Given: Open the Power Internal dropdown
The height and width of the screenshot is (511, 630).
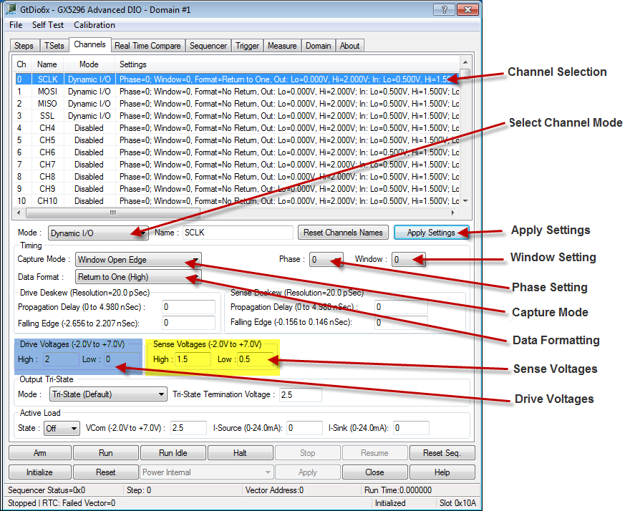Looking at the screenshot, I should tap(207, 472).
